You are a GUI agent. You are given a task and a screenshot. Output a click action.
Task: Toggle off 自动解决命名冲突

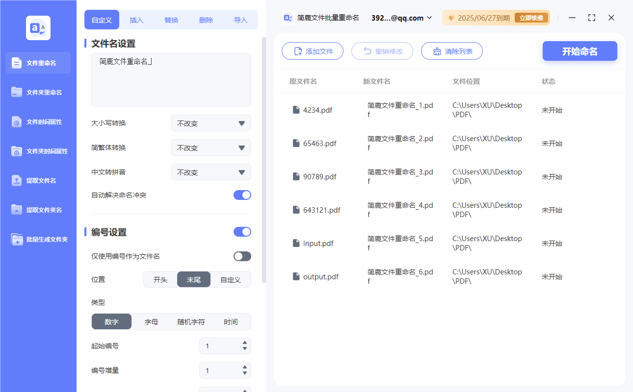click(242, 195)
